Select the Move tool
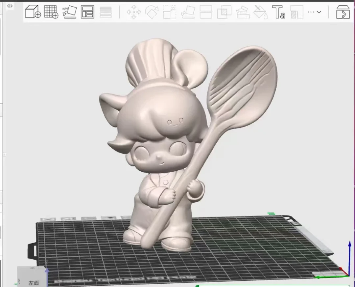The width and height of the screenshot is (355, 287). (x=133, y=12)
